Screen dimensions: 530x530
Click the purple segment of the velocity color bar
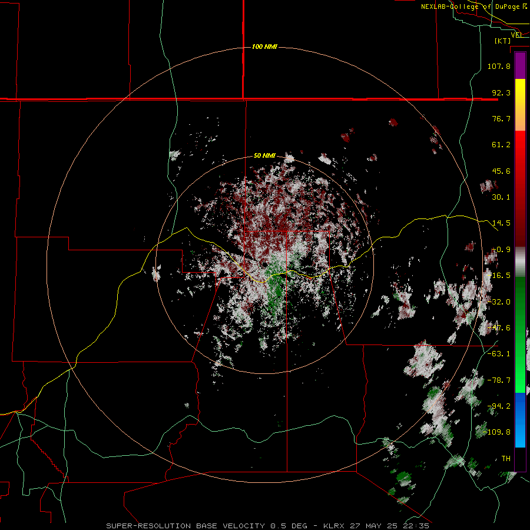tap(520, 65)
